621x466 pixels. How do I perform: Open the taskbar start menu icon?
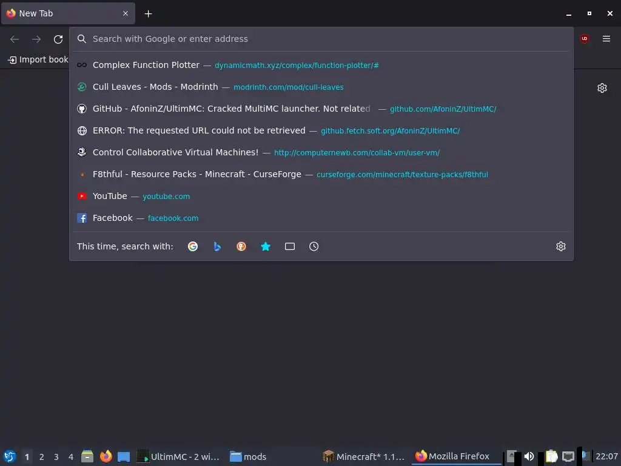tap(10, 456)
